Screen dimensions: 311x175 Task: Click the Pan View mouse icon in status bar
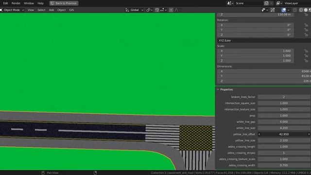coord(43,173)
